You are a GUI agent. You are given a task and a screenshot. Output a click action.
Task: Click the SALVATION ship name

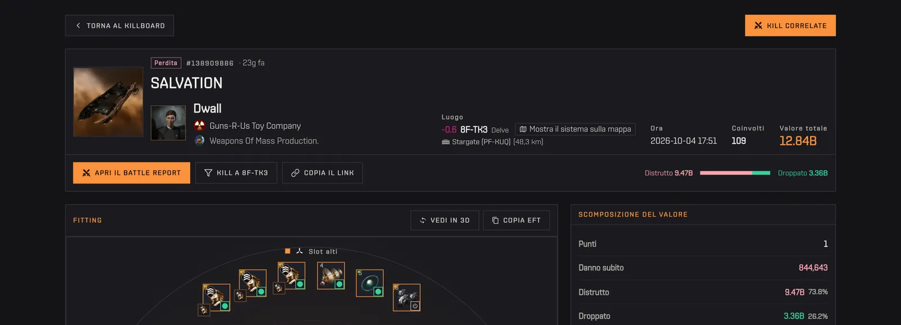(x=186, y=83)
